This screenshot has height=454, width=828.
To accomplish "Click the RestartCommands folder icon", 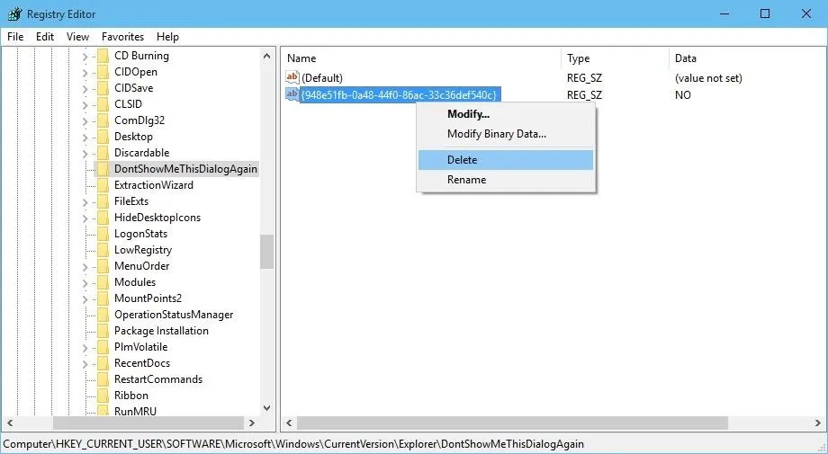I will (103, 379).
